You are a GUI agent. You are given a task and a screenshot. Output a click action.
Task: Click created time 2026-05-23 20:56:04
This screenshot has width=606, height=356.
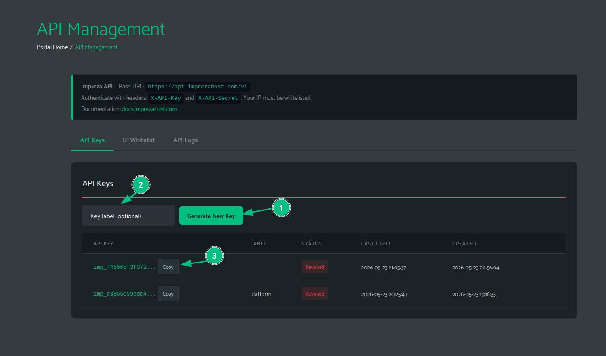coord(476,268)
